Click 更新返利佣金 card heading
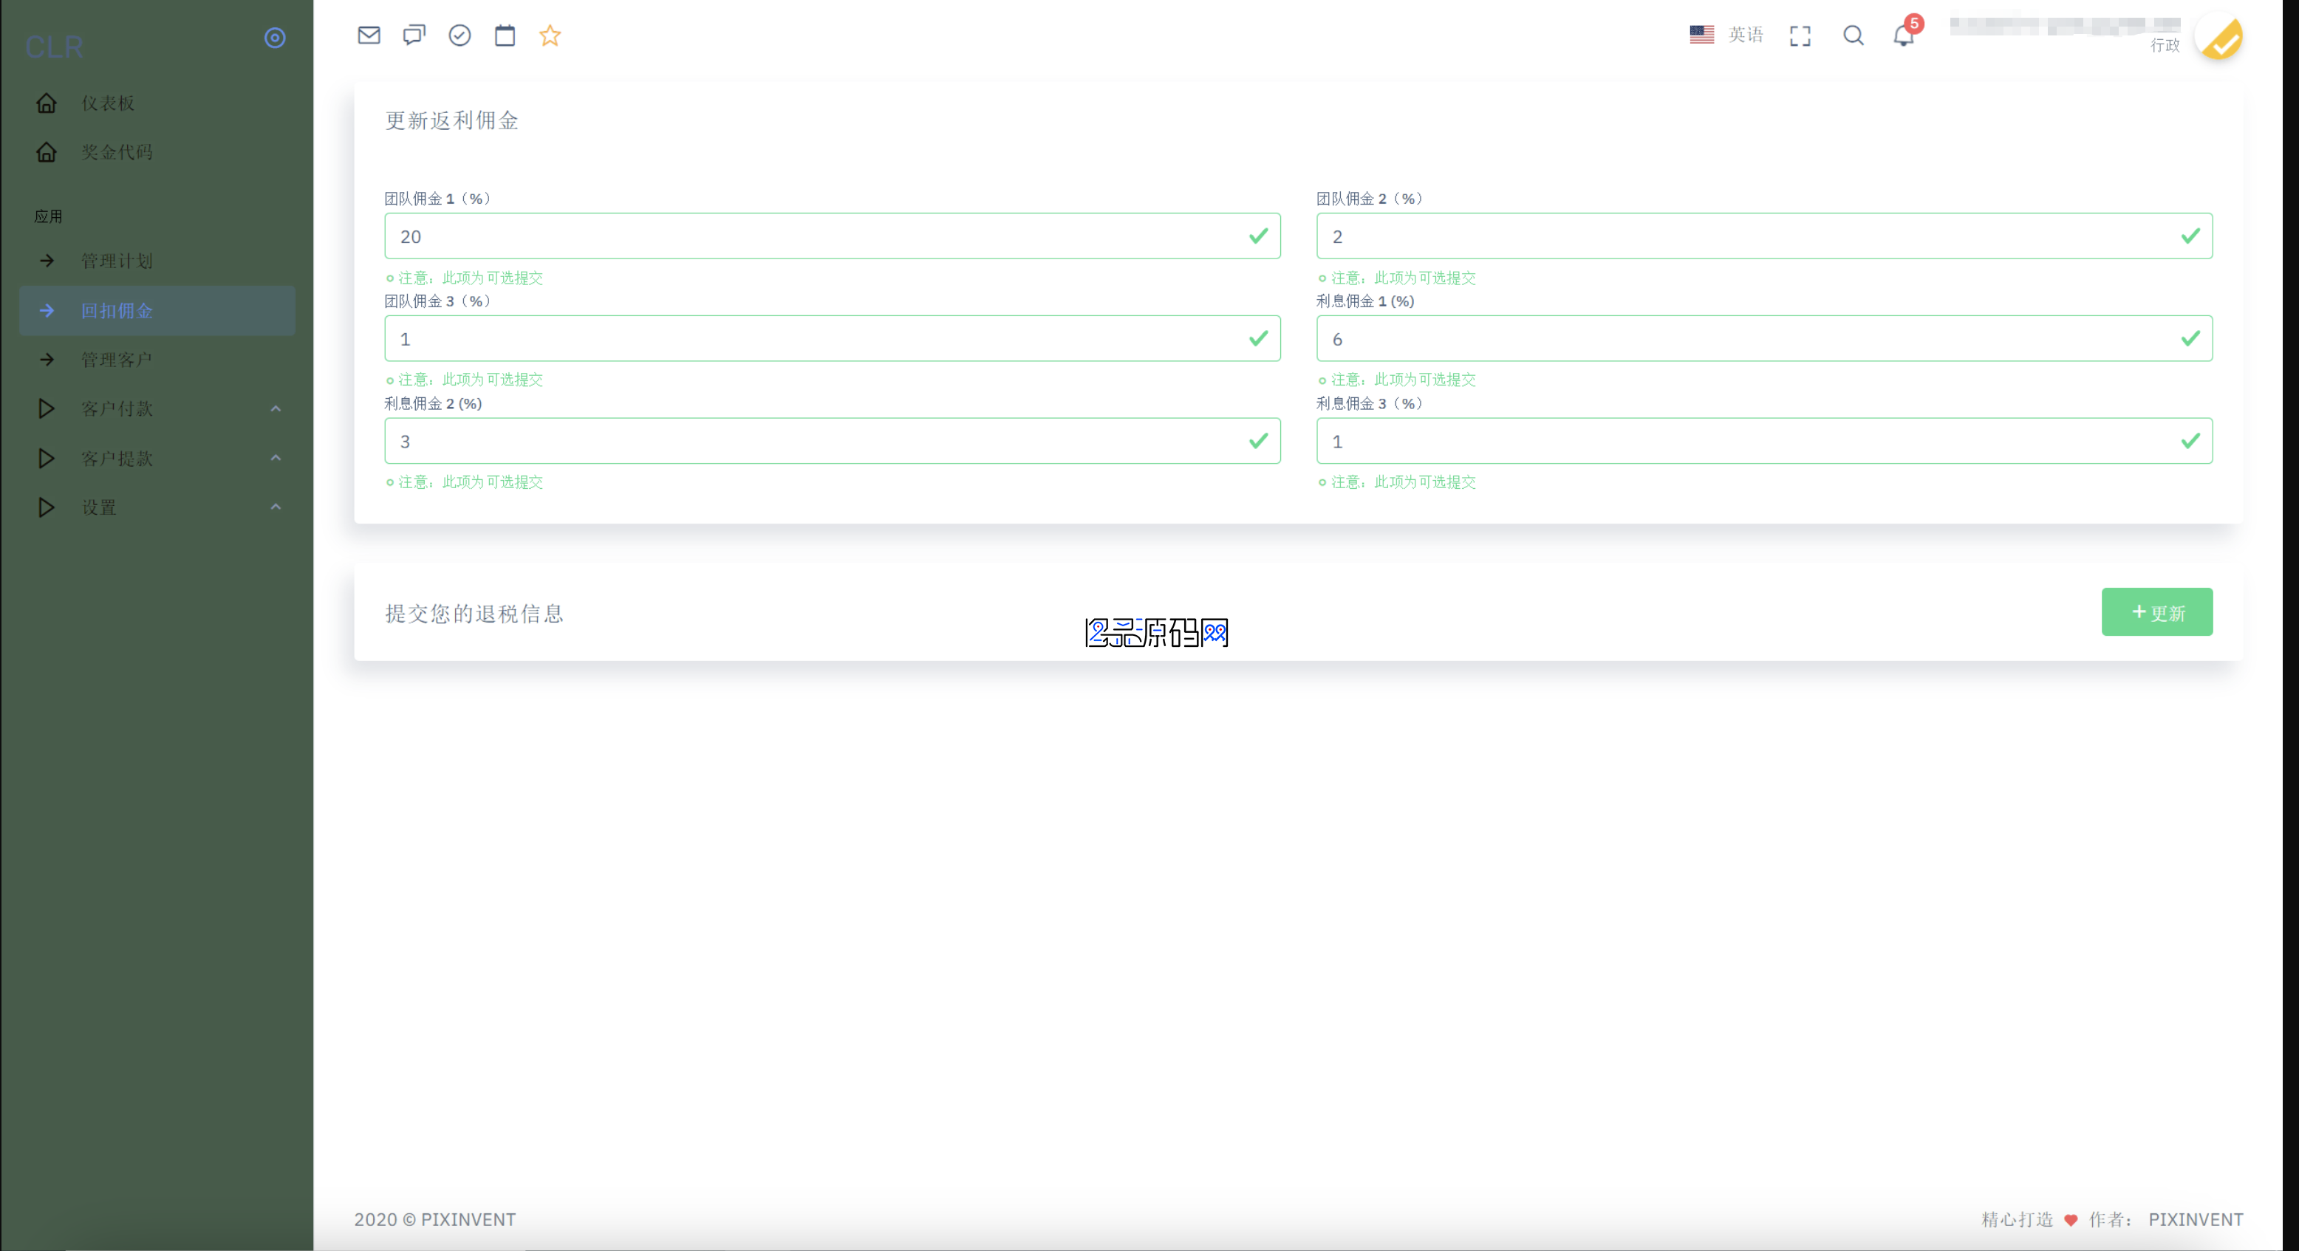Image resolution: width=2299 pixels, height=1251 pixels. click(451, 120)
